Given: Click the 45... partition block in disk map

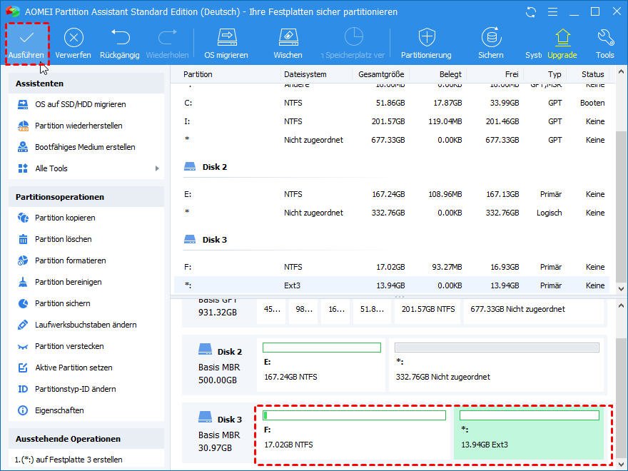Looking at the screenshot, I should [x=272, y=310].
